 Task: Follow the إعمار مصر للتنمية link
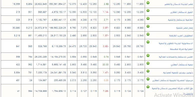(184, 28)
